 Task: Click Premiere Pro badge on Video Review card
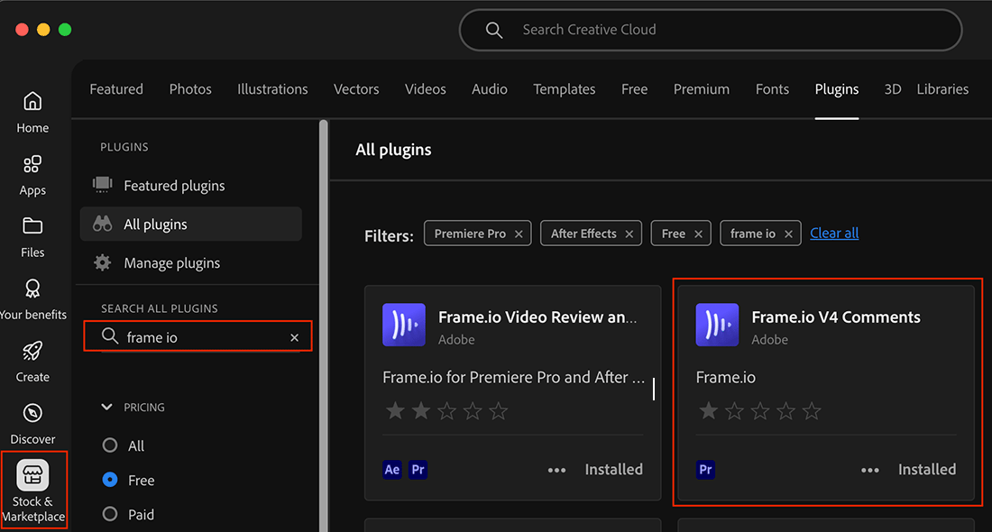click(x=418, y=470)
